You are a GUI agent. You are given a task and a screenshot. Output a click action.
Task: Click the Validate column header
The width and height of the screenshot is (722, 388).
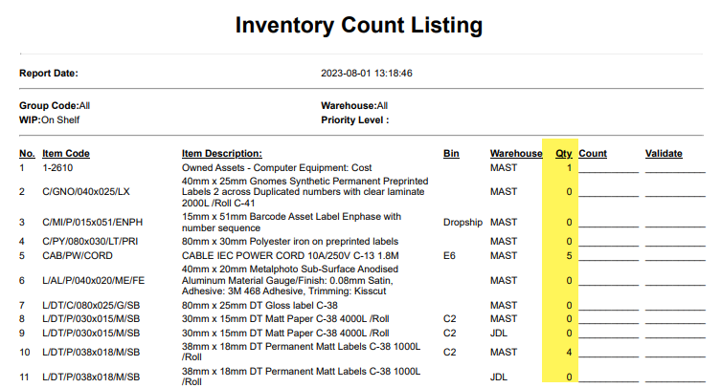664,153
